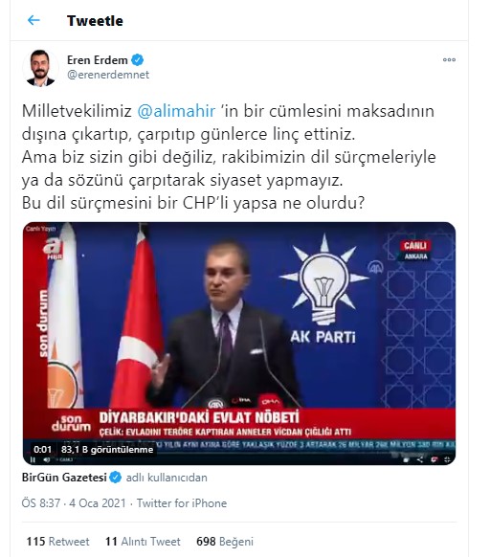Mute the video using the speaker icon
This screenshot has height=557, width=490.
pos(47,459)
